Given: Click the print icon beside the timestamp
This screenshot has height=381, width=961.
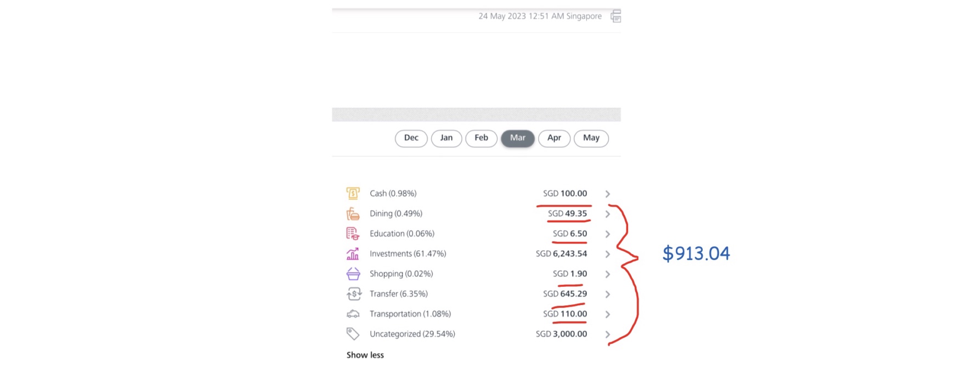Looking at the screenshot, I should (616, 16).
